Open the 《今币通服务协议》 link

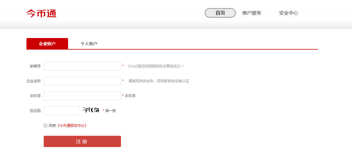click(x=72, y=126)
